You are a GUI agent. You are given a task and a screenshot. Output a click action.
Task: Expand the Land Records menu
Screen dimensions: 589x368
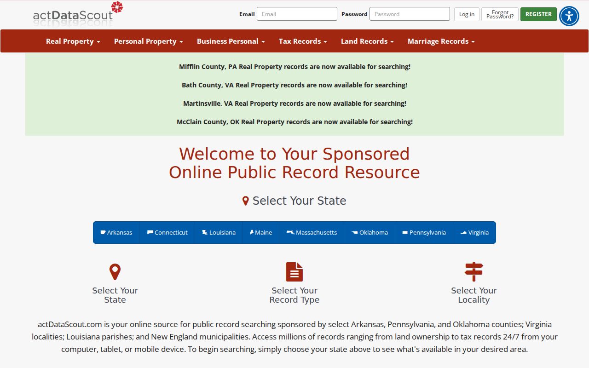(x=367, y=41)
